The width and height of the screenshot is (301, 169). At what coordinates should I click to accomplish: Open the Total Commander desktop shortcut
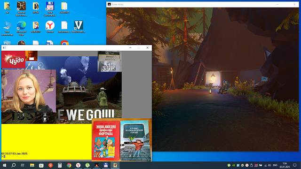coord(50,8)
